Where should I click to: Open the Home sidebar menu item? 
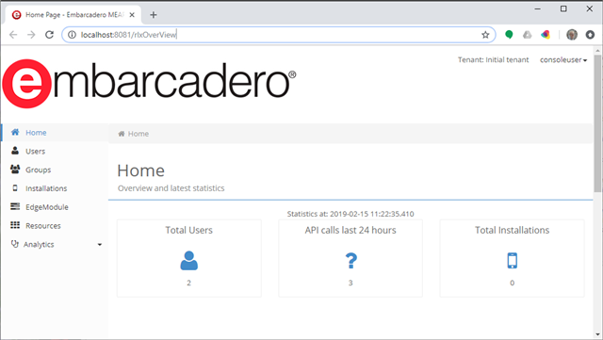(x=55, y=132)
